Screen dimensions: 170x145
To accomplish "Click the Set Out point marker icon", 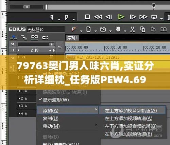I will coord(67,17).
